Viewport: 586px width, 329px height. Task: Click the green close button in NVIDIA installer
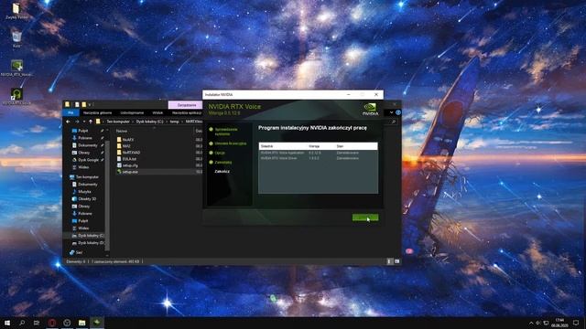(x=365, y=218)
